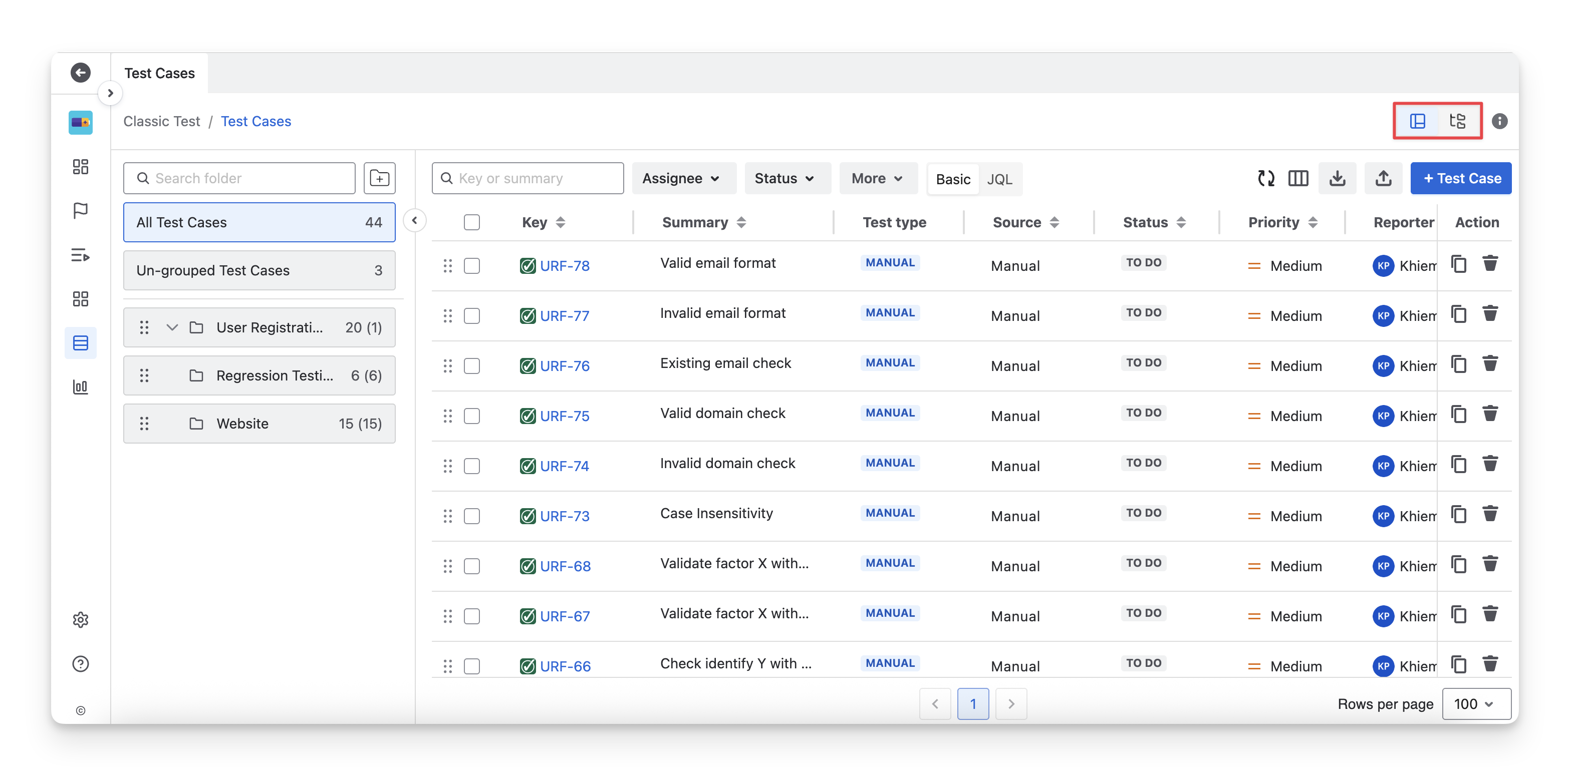Screen dimensions: 1570x775
Task: Switch to JQL search mode
Action: (x=999, y=179)
